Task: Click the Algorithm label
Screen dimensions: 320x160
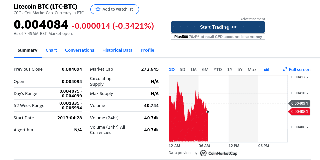Action: [x=23, y=130]
